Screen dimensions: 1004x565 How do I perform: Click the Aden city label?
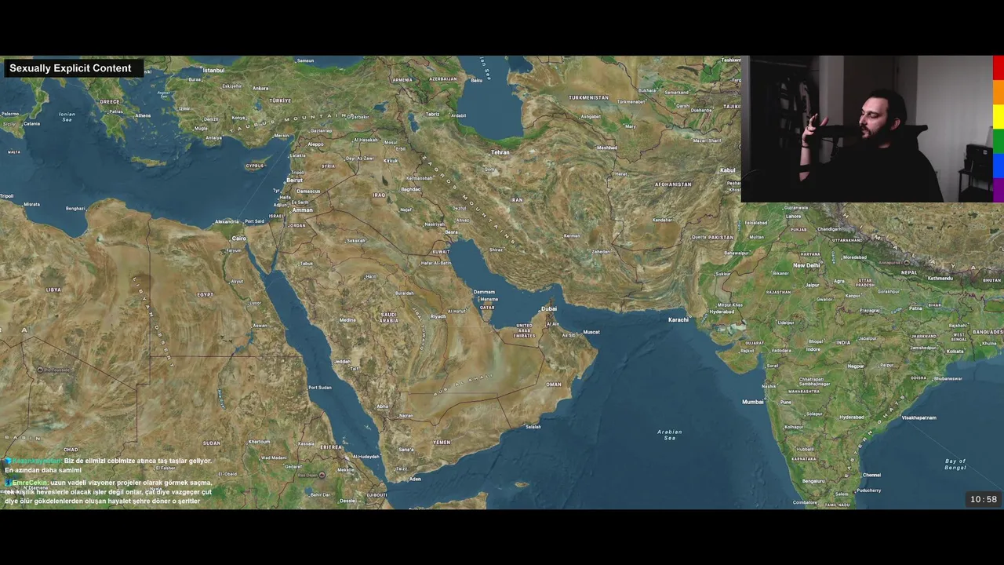(415, 479)
